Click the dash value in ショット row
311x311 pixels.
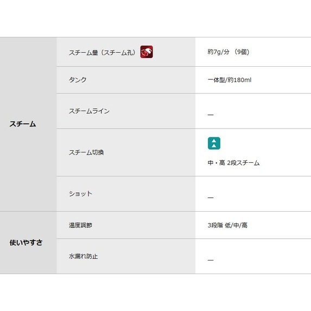point(211,198)
